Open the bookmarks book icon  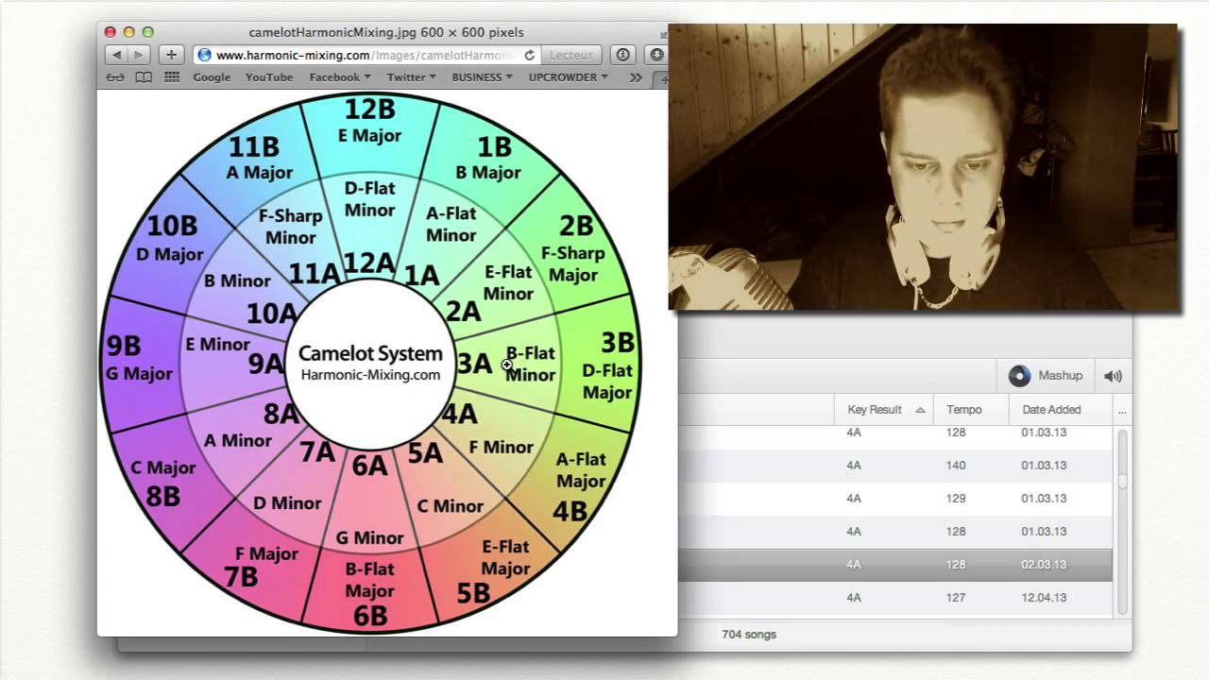(144, 77)
